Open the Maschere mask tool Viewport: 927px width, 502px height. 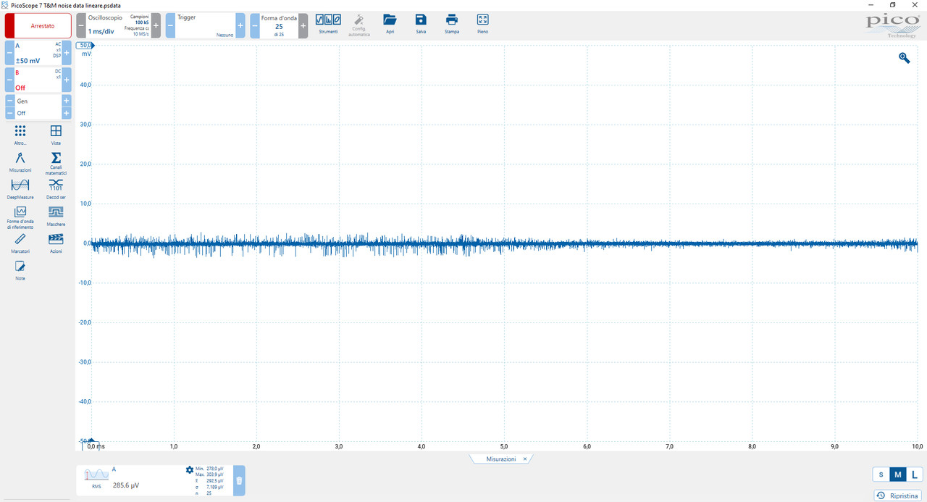click(x=56, y=216)
